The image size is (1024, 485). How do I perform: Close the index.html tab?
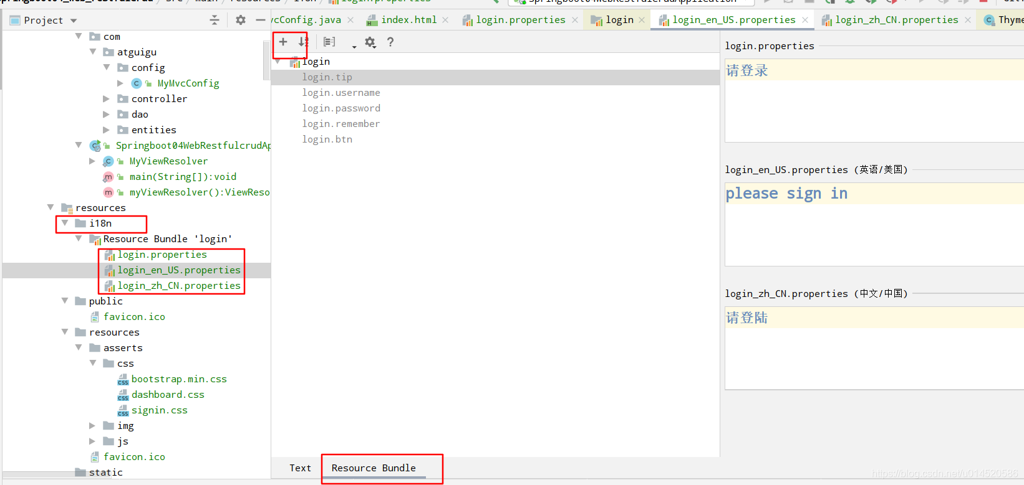coord(445,20)
